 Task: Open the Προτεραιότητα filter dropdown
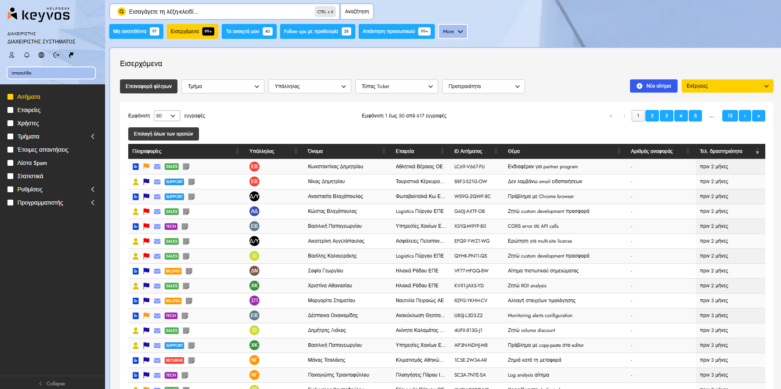(x=484, y=86)
